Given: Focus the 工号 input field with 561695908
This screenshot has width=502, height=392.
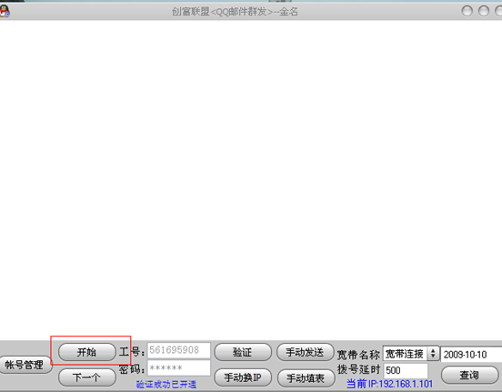Looking at the screenshot, I should 178,350.
